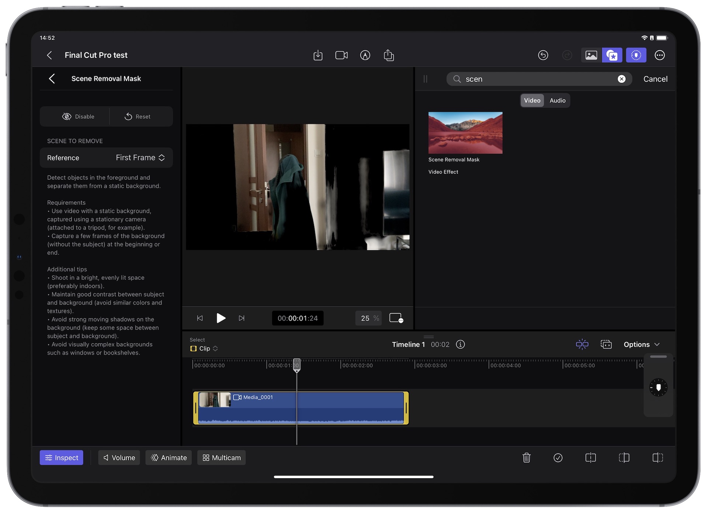Open the Inspect panel
This screenshot has height=514, width=708.
click(62, 458)
